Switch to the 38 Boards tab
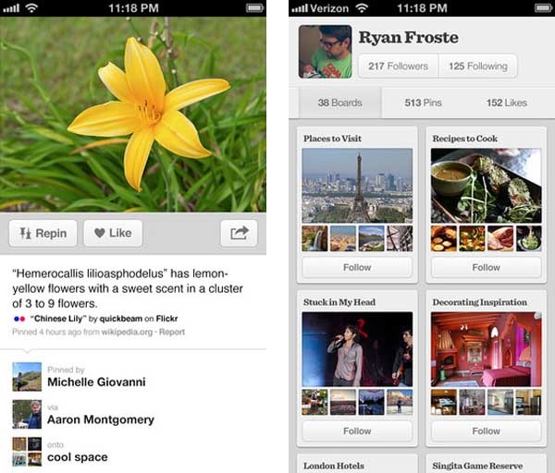 click(x=339, y=103)
